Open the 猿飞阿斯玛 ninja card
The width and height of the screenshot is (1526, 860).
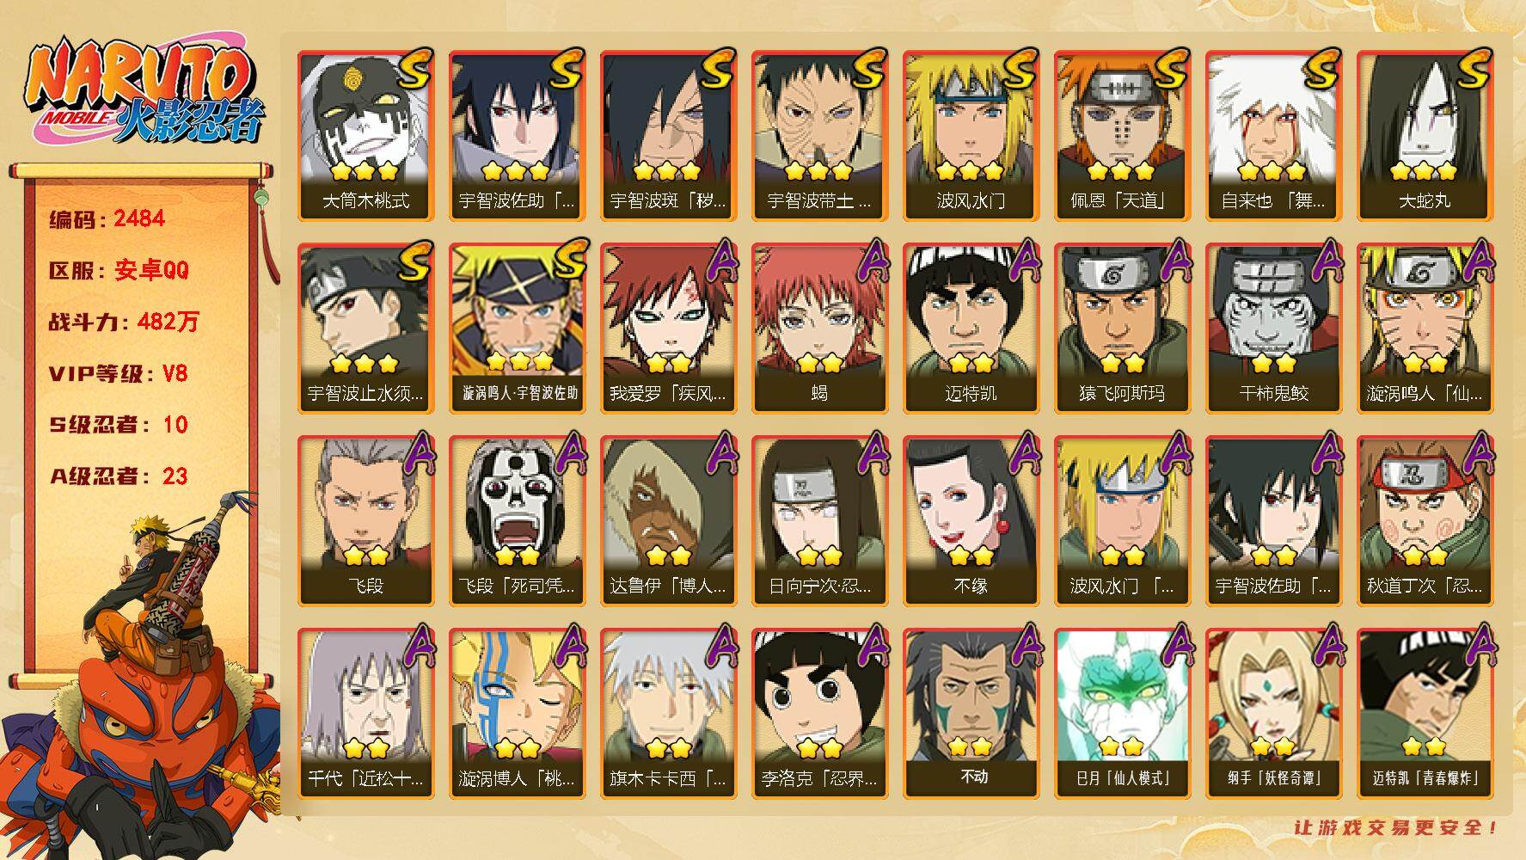click(x=1122, y=329)
